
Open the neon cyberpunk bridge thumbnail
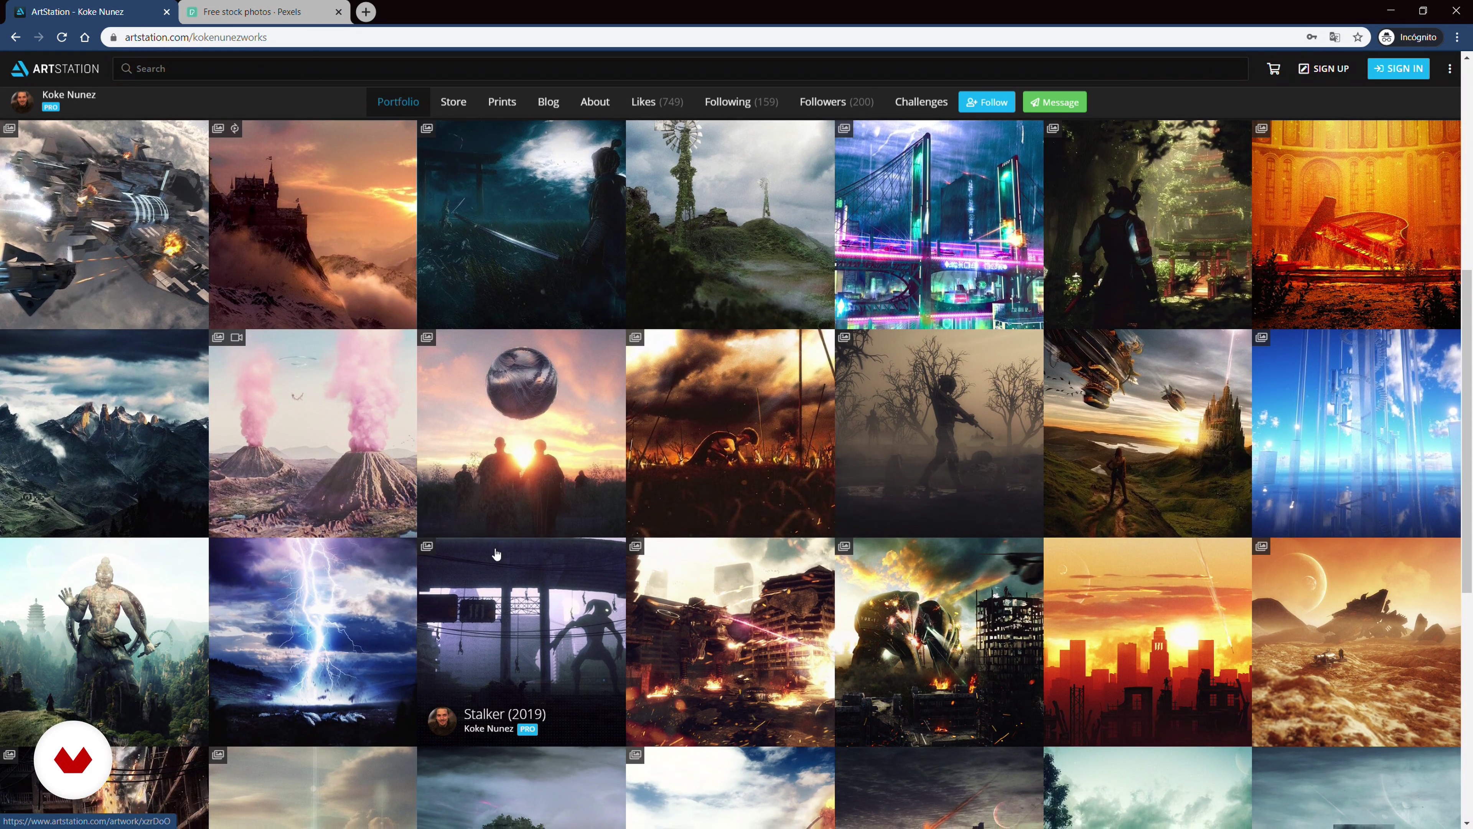click(939, 224)
